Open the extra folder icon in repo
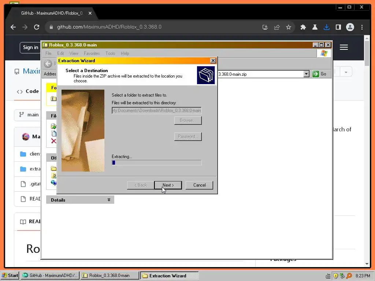Image resolution: width=375 pixels, height=281 pixels. (23, 169)
